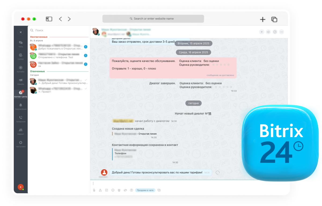Click the user avatar K at sidebar bottom
The height and width of the screenshot is (206, 322).
[21, 187]
